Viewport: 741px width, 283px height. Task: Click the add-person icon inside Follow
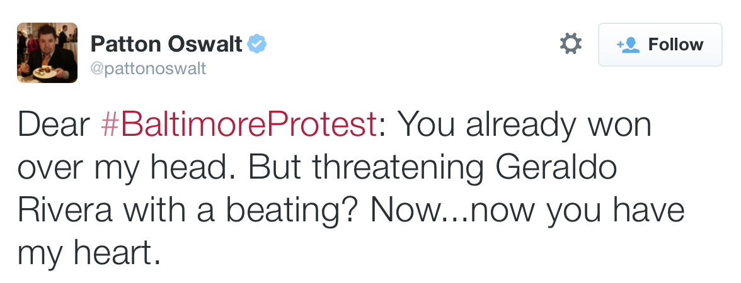tap(628, 45)
